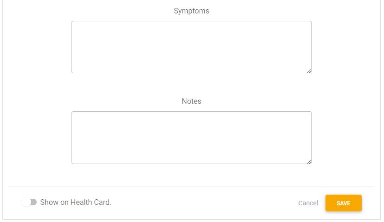Click inside the Symptoms text area
384x222 pixels.
tap(191, 47)
